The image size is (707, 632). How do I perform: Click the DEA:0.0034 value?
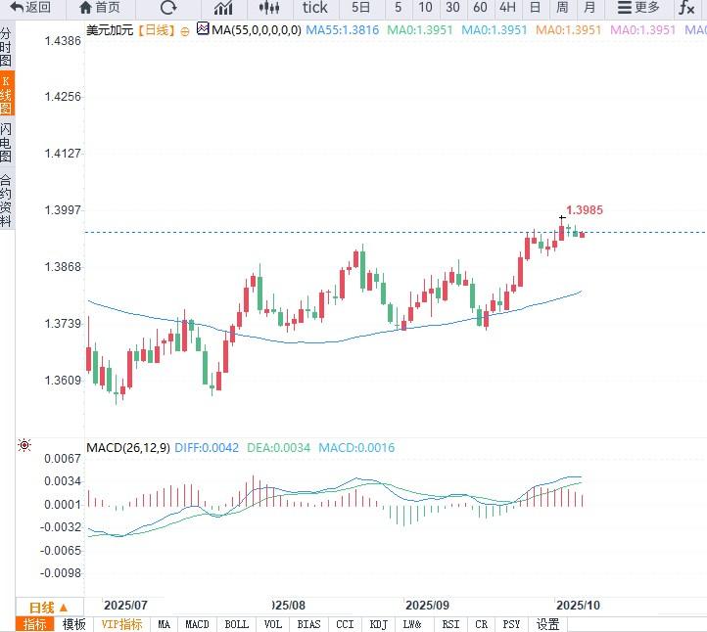coord(279,448)
